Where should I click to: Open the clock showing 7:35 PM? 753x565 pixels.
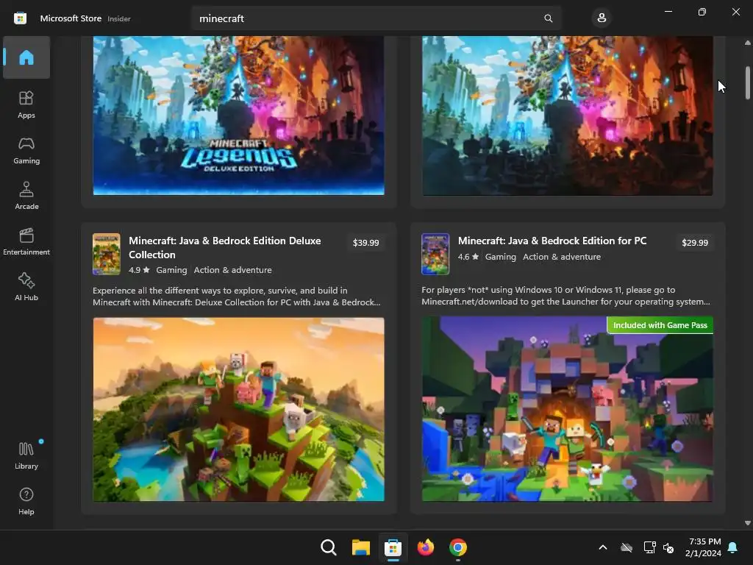pos(704,547)
